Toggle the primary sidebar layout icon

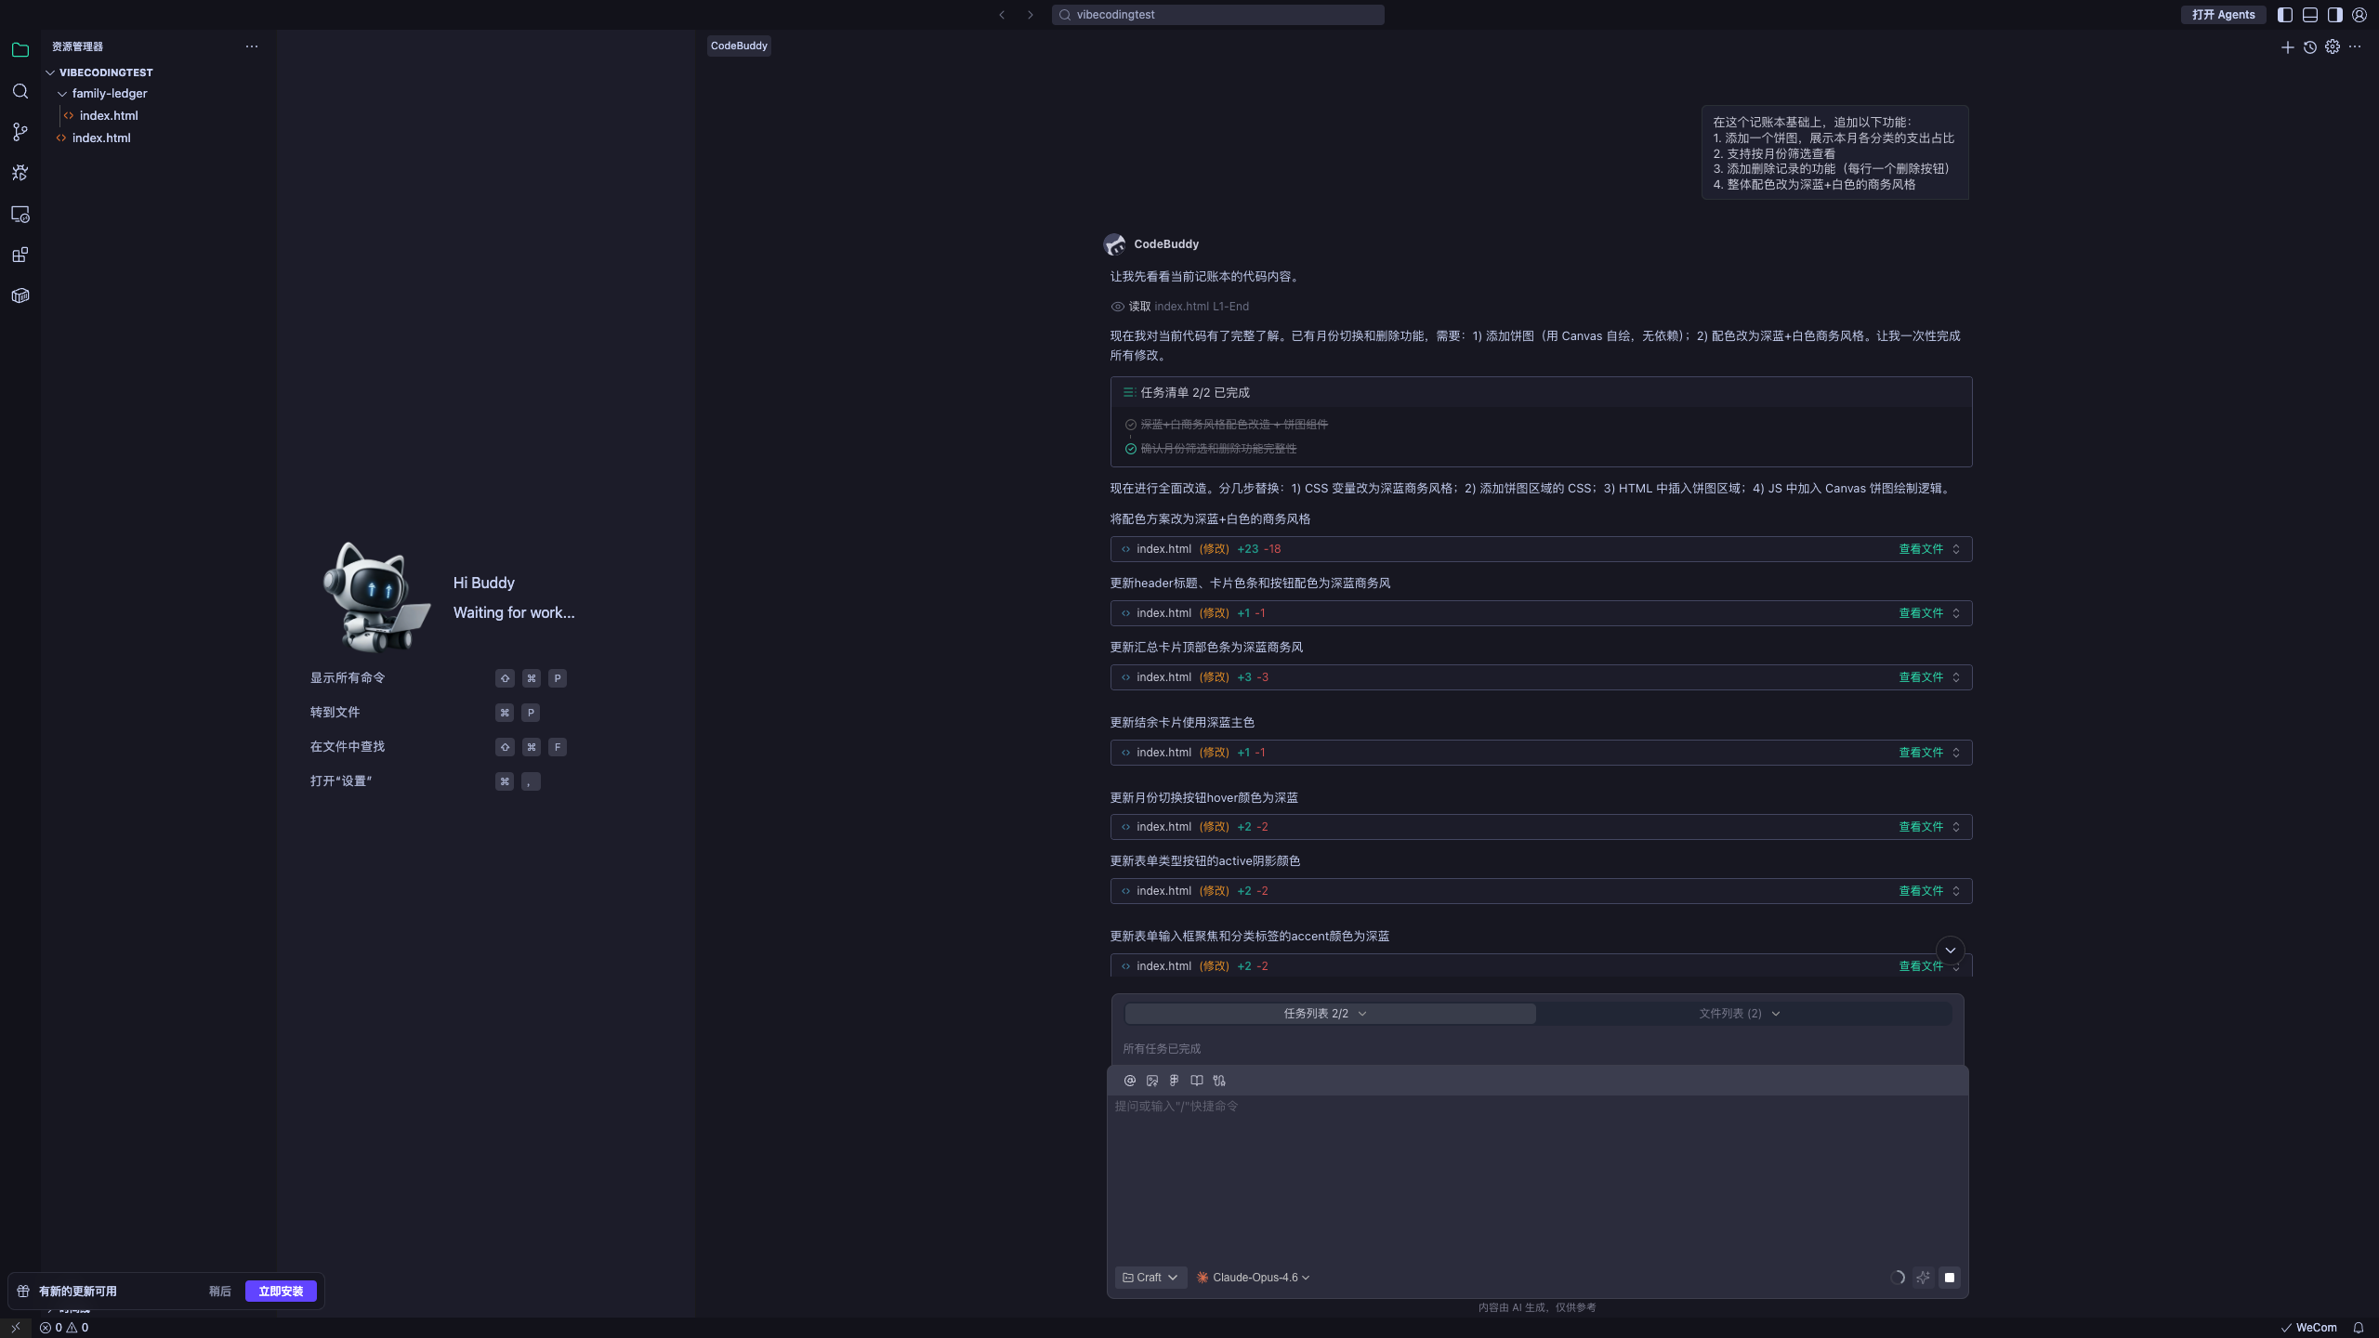click(2285, 15)
